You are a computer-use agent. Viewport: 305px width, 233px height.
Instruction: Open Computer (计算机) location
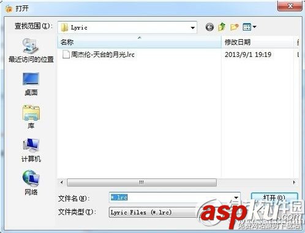(x=31, y=150)
